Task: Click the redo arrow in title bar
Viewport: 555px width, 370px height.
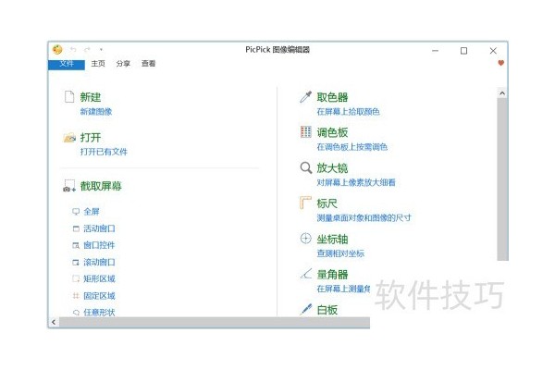Action: 87,50
